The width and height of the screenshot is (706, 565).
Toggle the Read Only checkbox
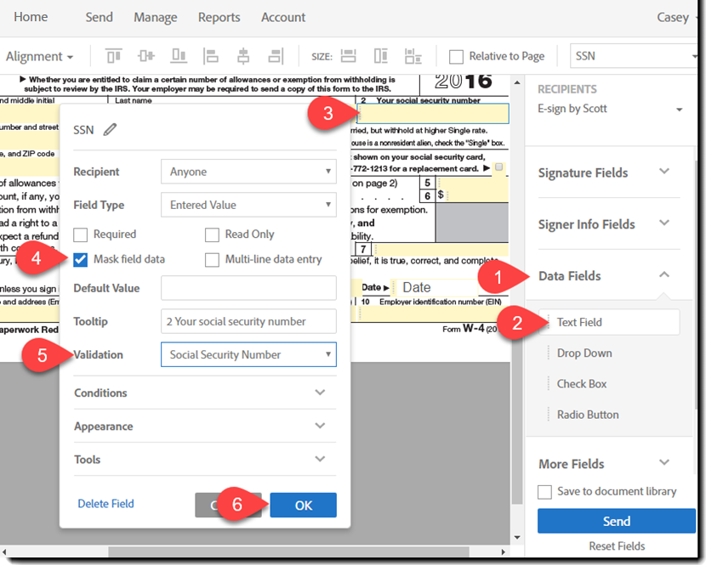[212, 234]
